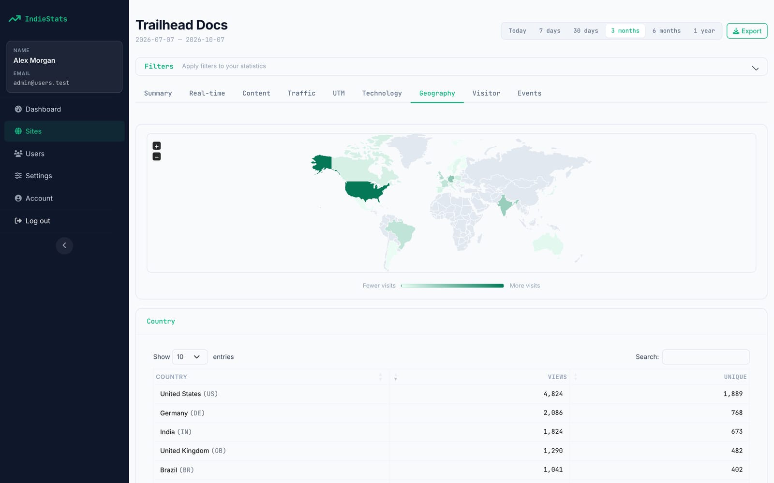Screen dimensions: 774x483
Task: Click the Users group icon
Action: (18, 154)
